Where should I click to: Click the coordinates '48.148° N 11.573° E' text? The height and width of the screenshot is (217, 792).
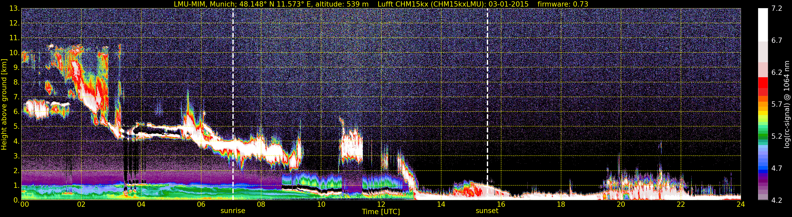[x=279, y=4]
